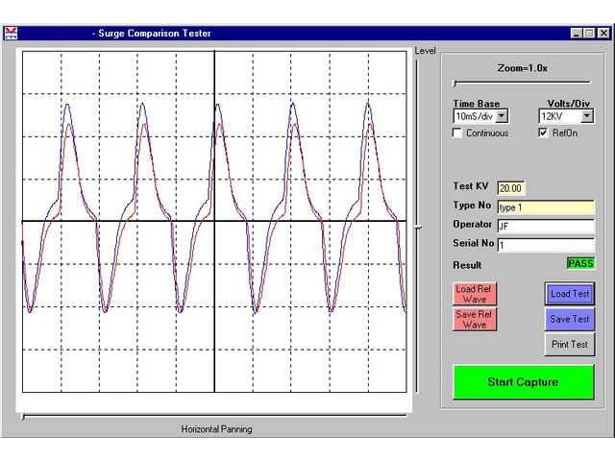Open the Time Base dropdown
Viewport: 615px width, 461px height.
coord(502,116)
